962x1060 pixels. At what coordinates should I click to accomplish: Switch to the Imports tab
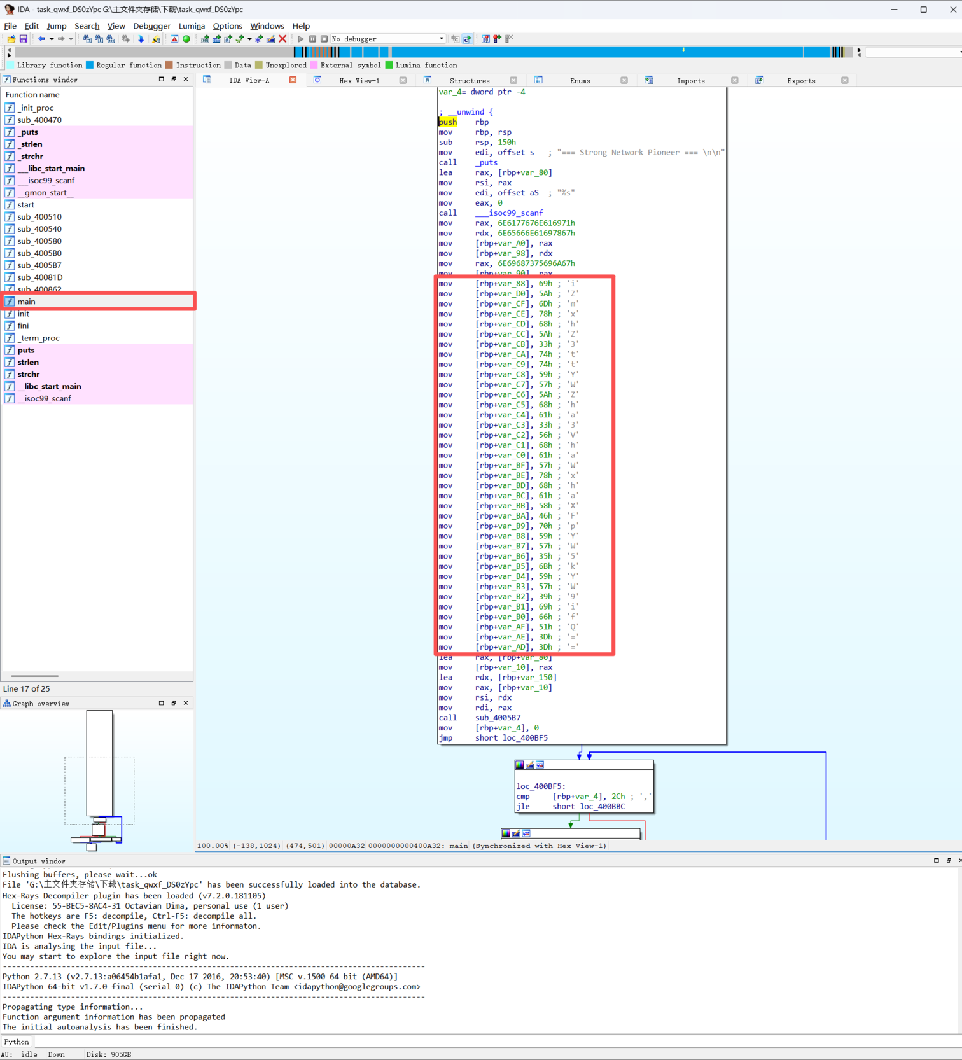click(x=690, y=81)
